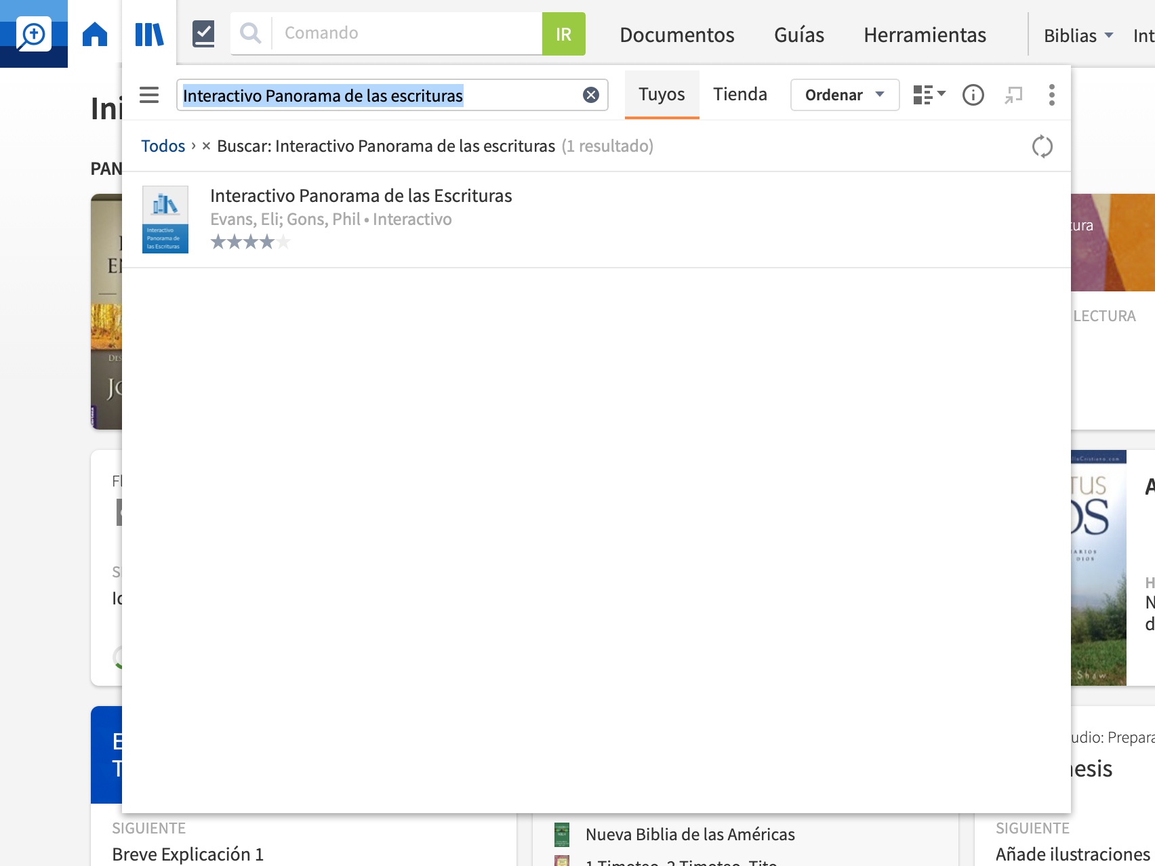Open the checklist task icon
The image size is (1155, 866).
click(x=203, y=33)
